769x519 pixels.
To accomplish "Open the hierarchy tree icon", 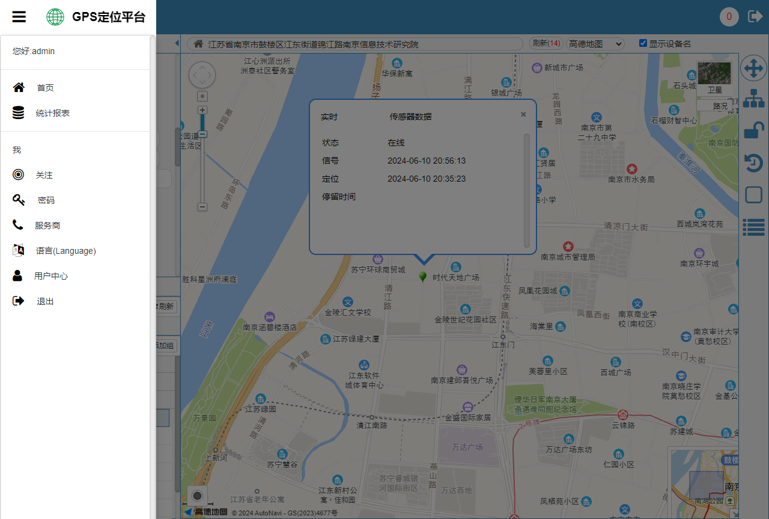I will tap(753, 99).
